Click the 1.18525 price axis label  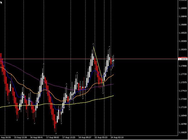click(x=183, y=33)
